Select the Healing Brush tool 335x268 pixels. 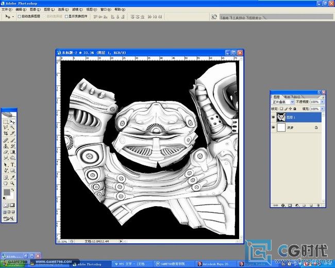pyautogui.click(x=6, y=141)
